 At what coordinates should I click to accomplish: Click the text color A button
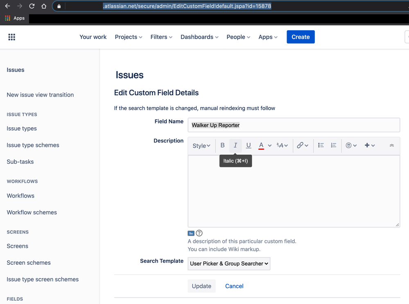(x=261, y=146)
